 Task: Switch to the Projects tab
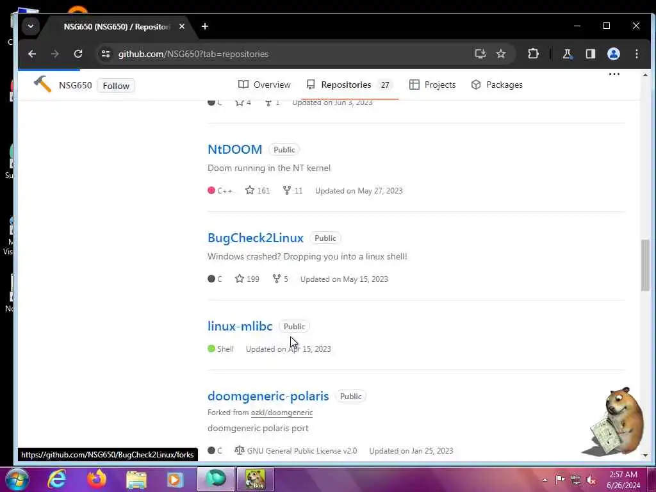coord(432,85)
